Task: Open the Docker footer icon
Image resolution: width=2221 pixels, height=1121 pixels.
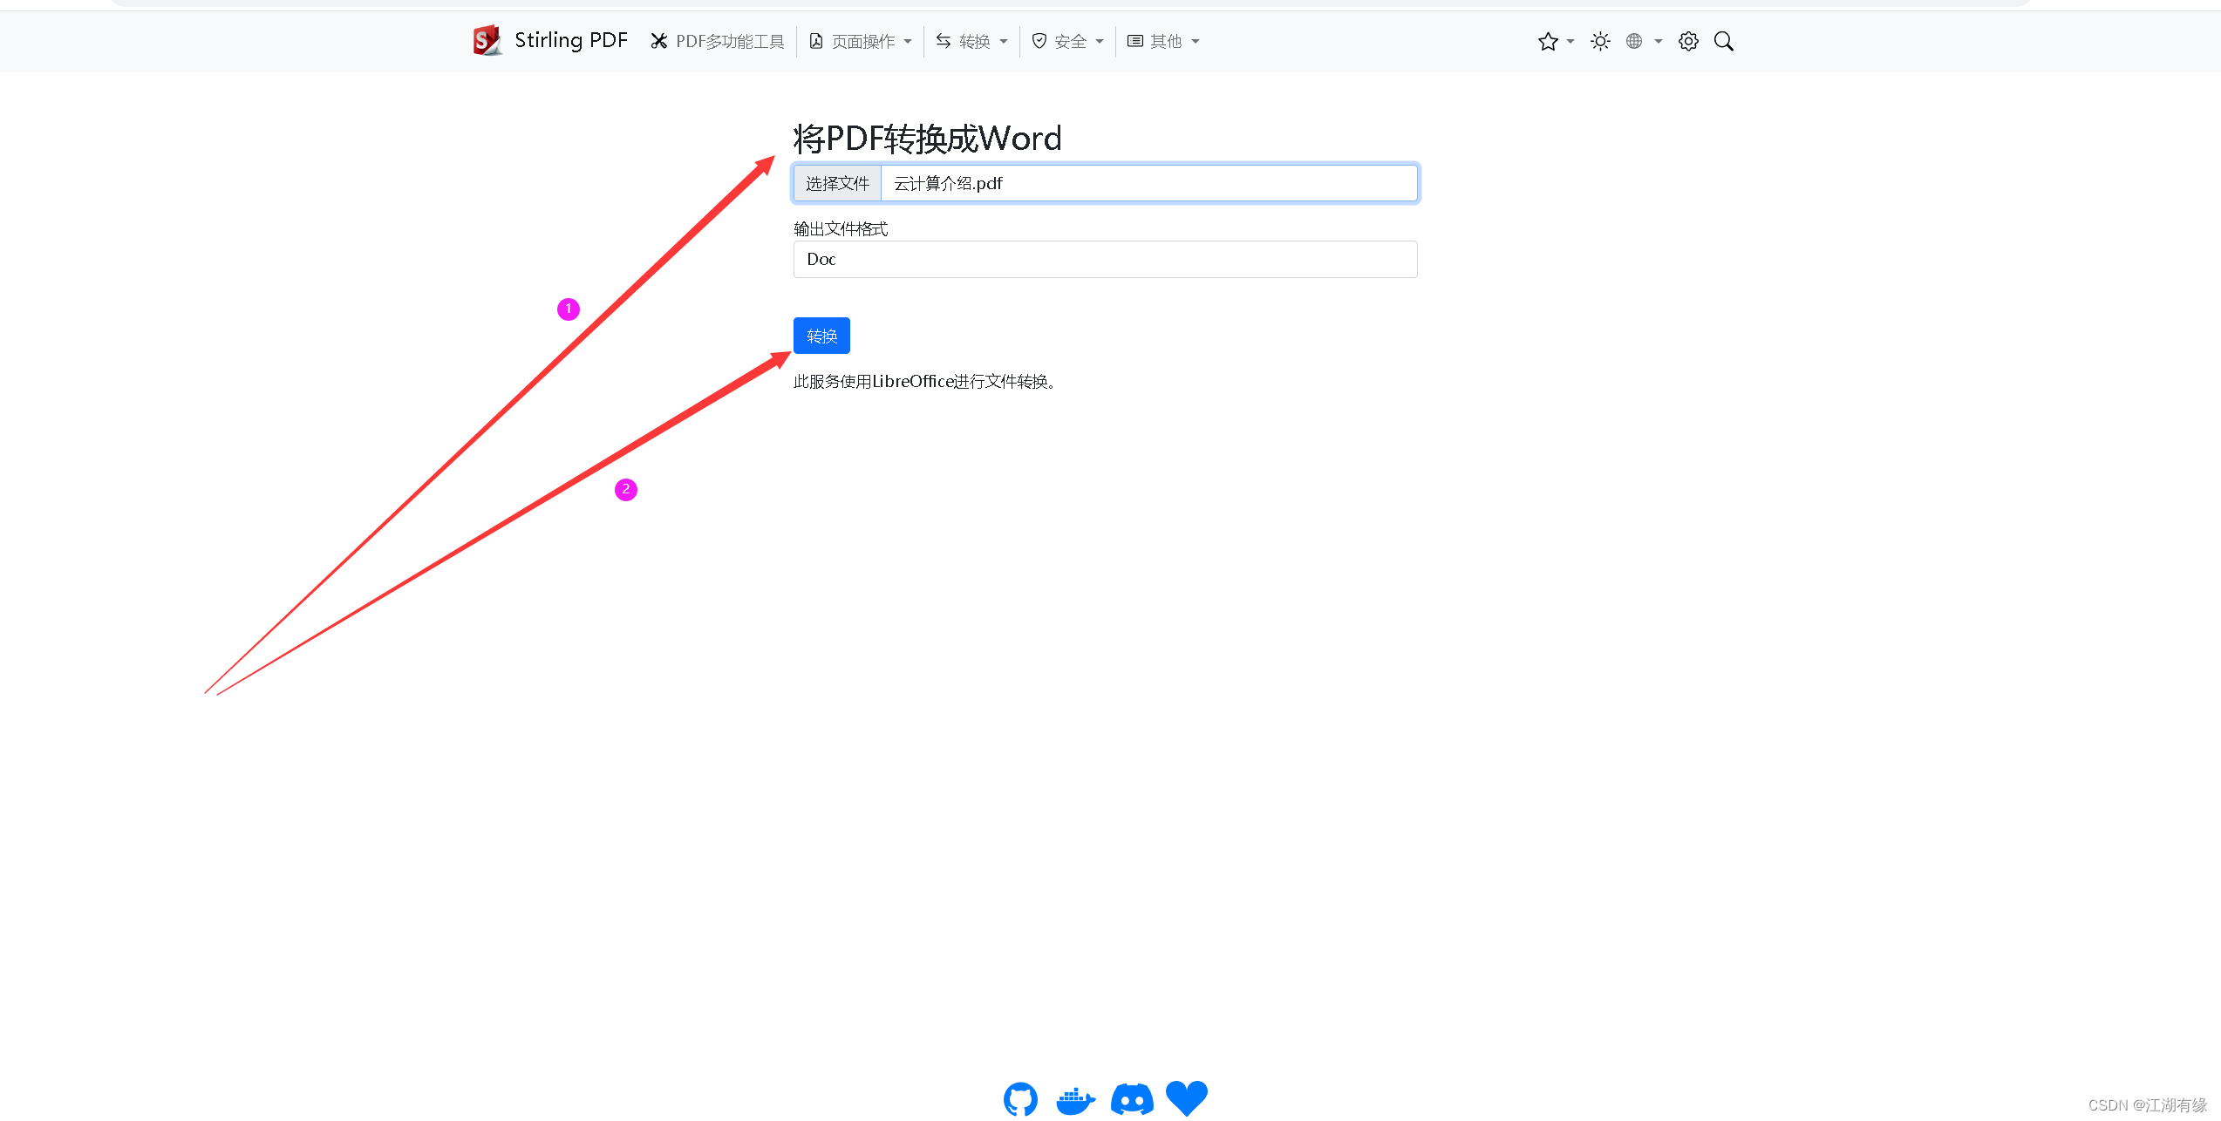Action: click(x=1076, y=1100)
